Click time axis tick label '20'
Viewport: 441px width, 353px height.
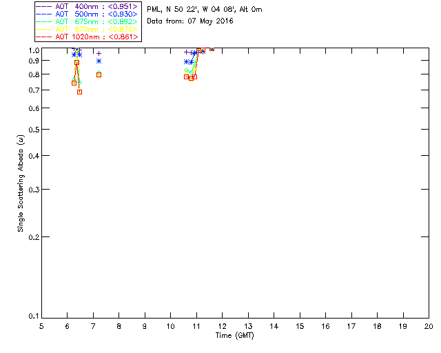(x=429, y=326)
